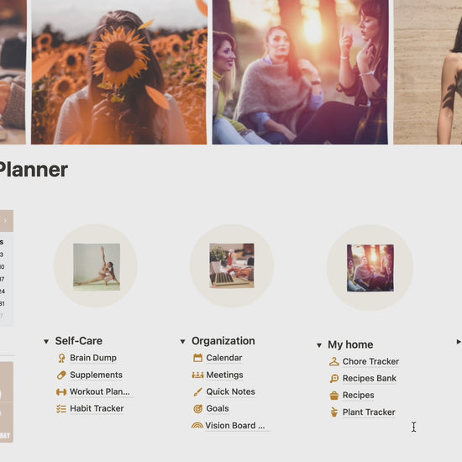Viewport: 462px width, 462px height.
Task: Click the Planner page title
Action: click(33, 170)
